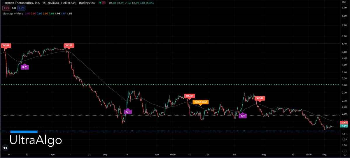The width and height of the screenshot is (350, 158).
Task: Click the red 1.69 price axis tag
Action: [x=344, y=123]
